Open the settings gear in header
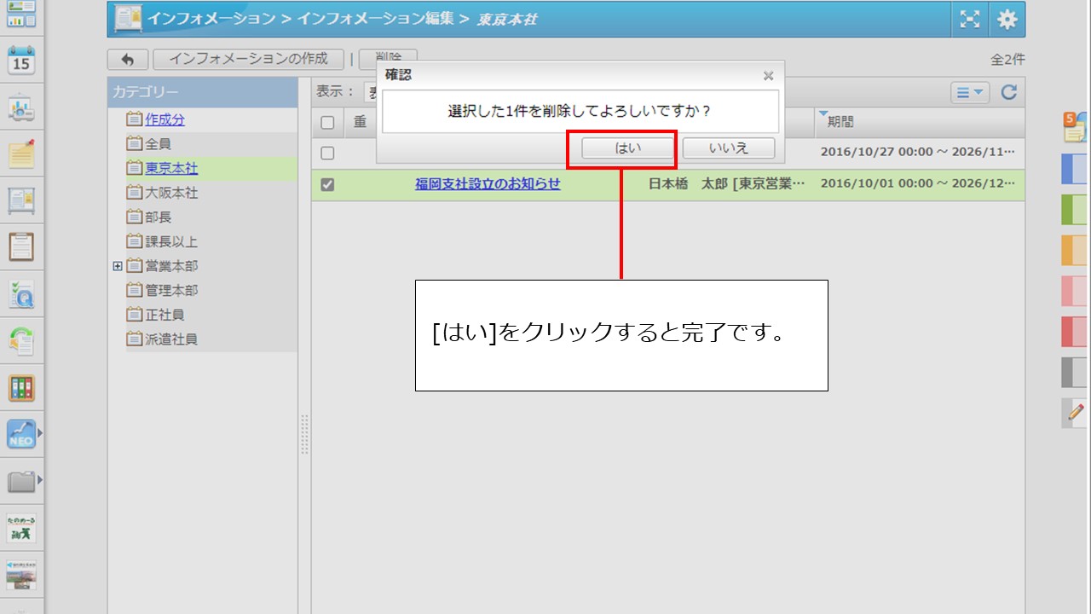Image resolution: width=1091 pixels, height=614 pixels. pos(1007,20)
